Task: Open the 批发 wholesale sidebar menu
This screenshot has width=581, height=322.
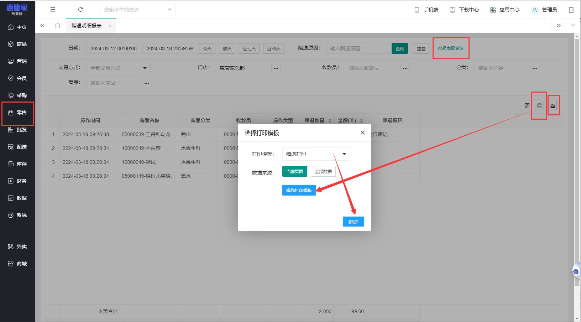Action: [17, 130]
